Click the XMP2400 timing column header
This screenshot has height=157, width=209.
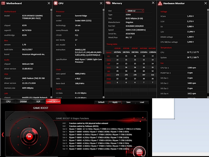[152, 48]
